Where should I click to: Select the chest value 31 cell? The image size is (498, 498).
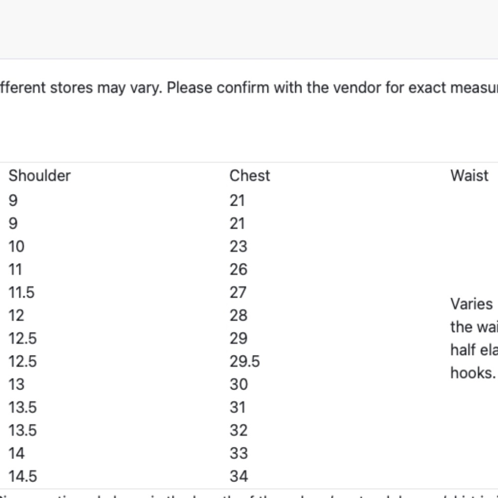(x=238, y=407)
